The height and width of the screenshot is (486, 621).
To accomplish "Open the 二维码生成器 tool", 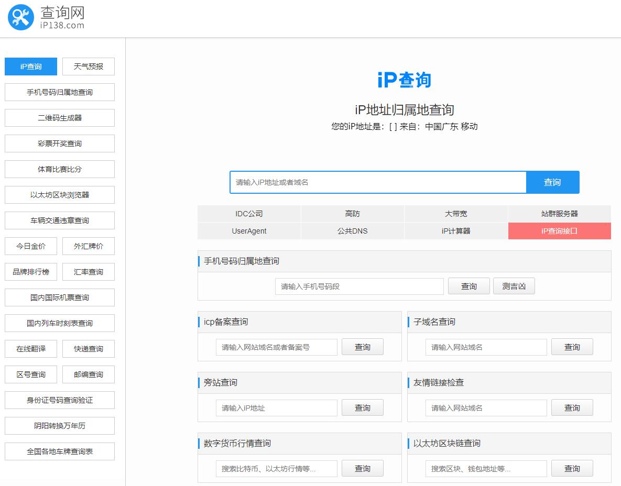I will coord(59,118).
